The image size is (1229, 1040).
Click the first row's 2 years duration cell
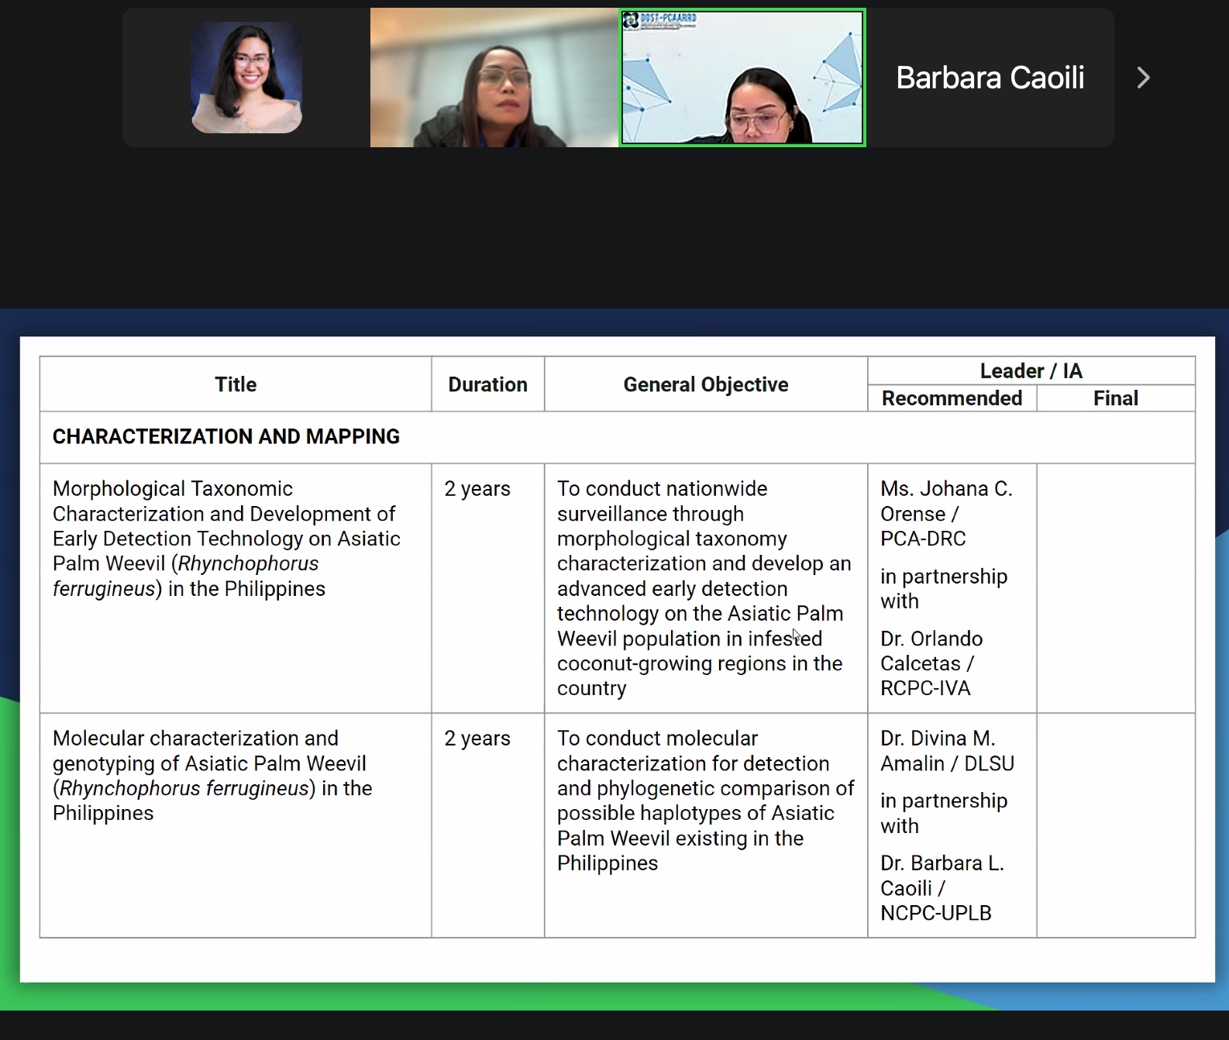tap(477, 489)
